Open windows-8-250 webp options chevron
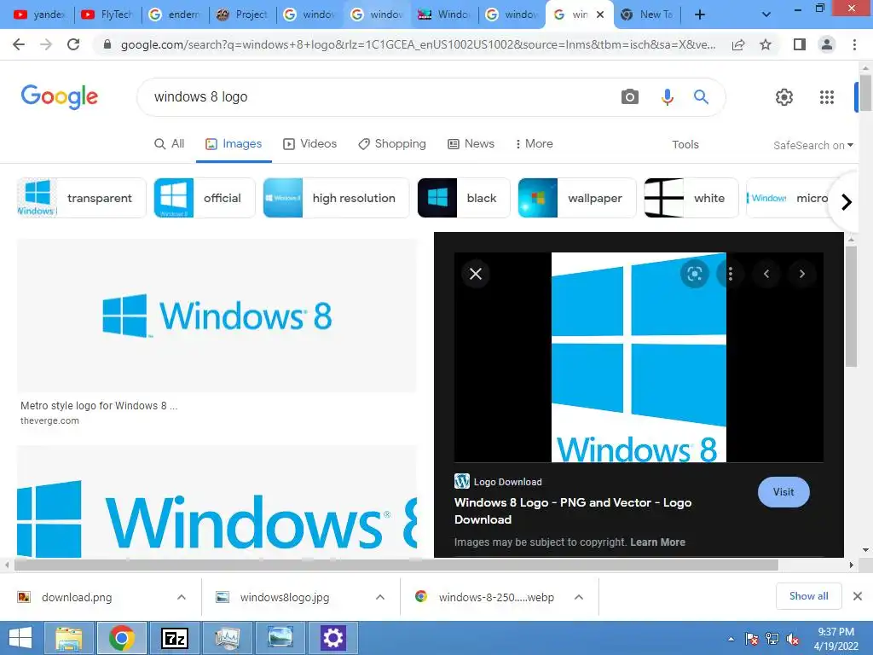 pos(579,597)
